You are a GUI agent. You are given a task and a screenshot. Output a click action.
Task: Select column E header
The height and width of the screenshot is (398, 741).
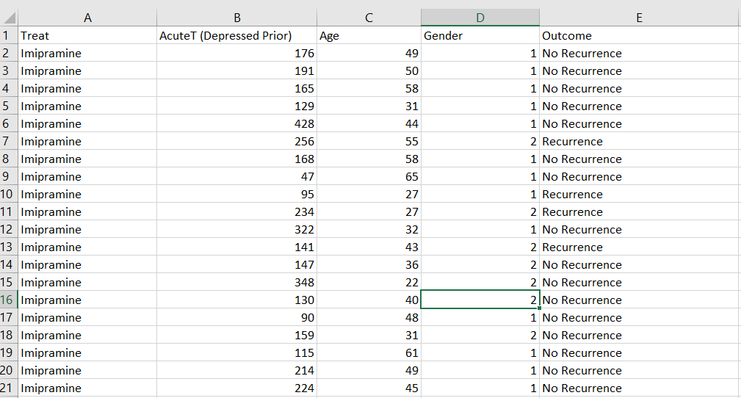[x=639, y=18]
